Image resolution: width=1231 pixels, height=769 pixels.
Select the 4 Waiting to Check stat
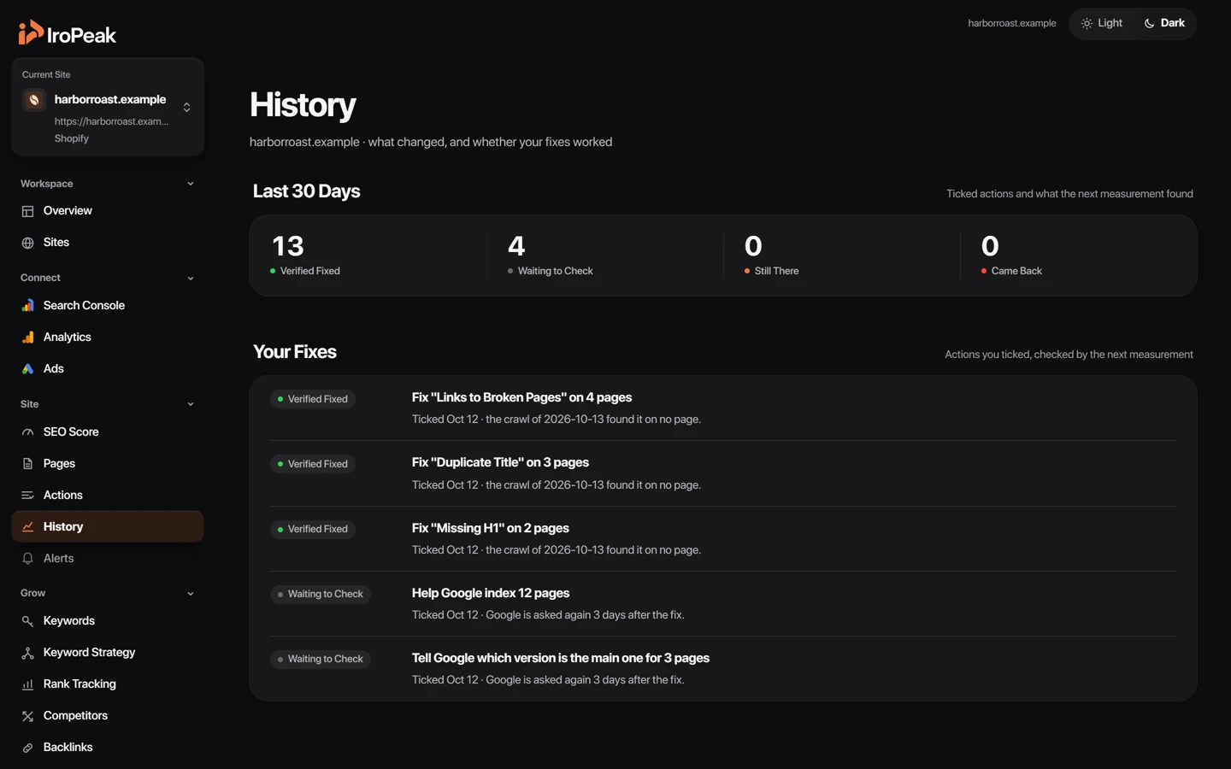click(x=604, y=255)
